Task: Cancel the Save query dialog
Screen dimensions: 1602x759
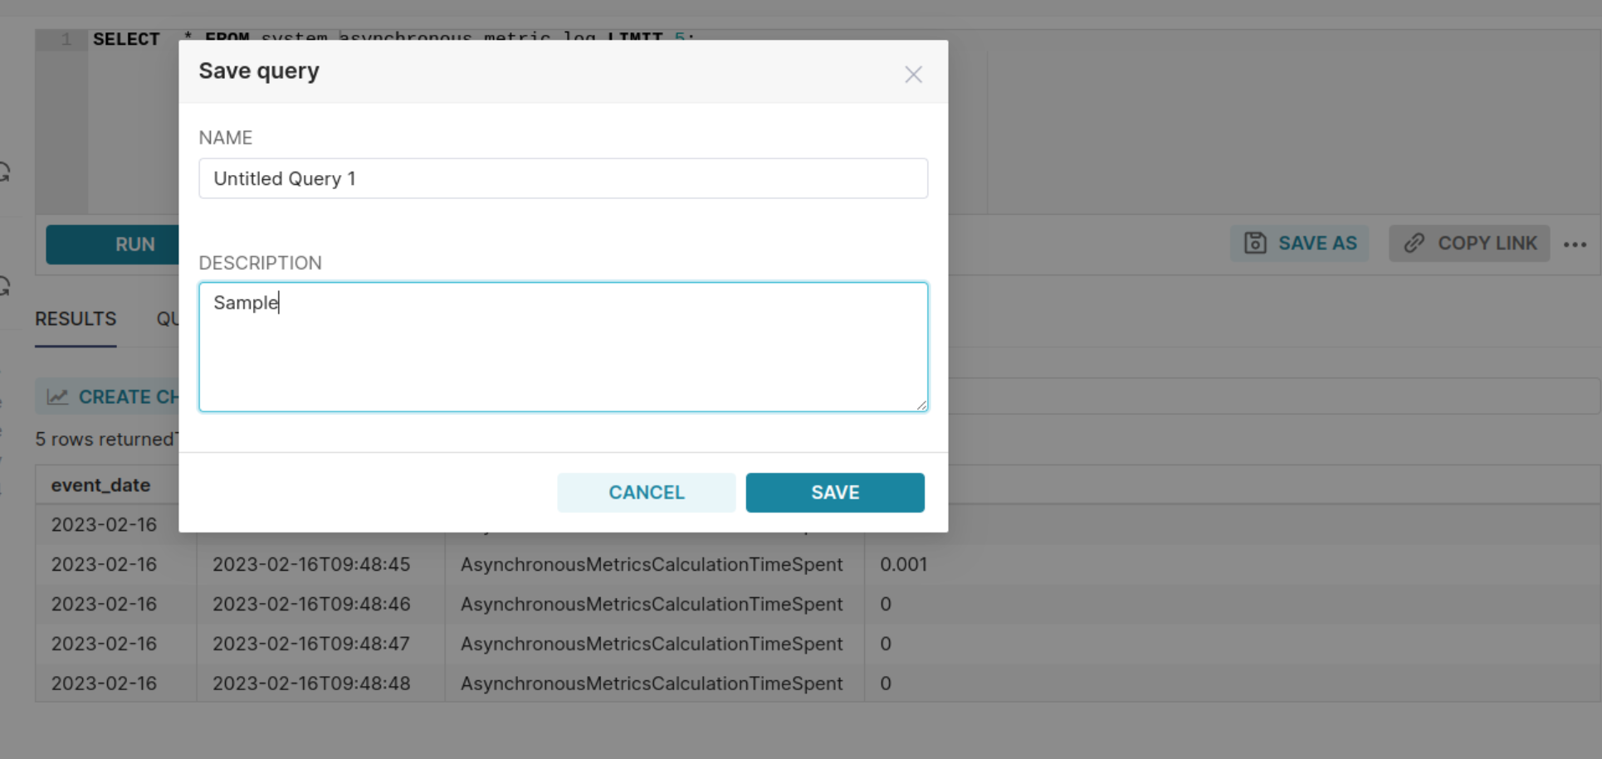Action: tap(647, 492)
